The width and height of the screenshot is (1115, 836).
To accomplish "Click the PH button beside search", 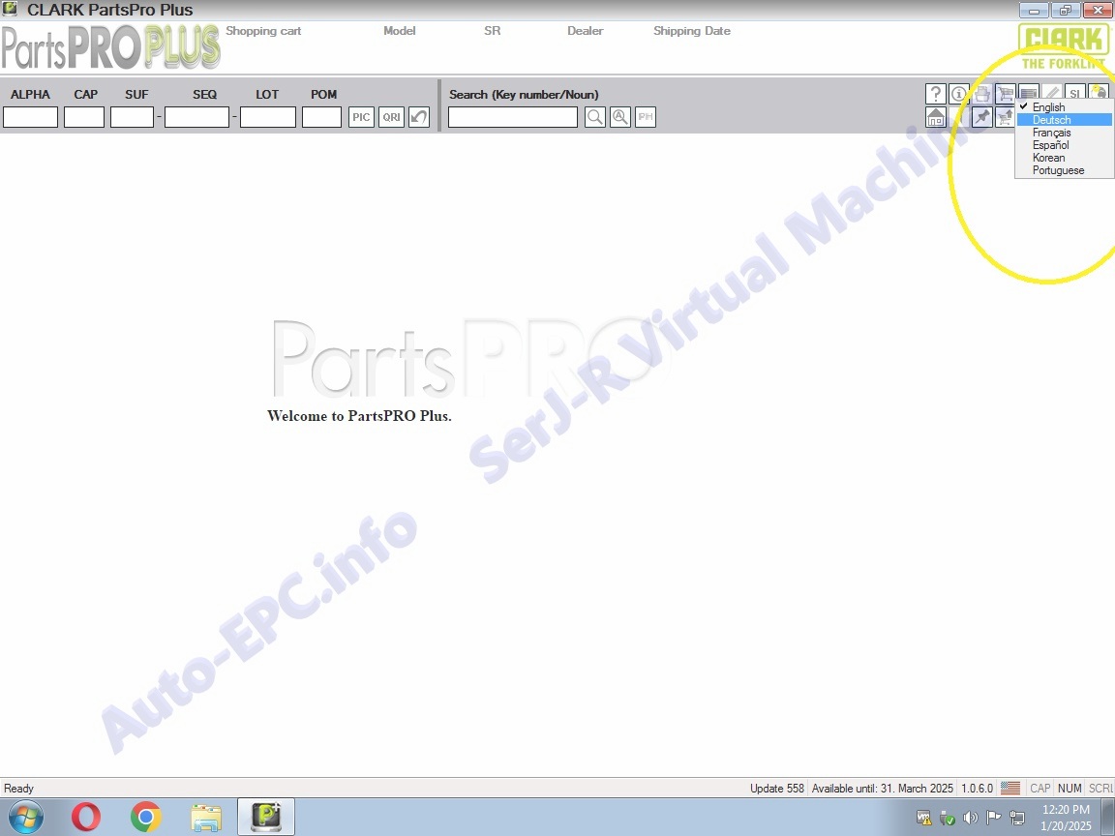I will pos(645,117).
